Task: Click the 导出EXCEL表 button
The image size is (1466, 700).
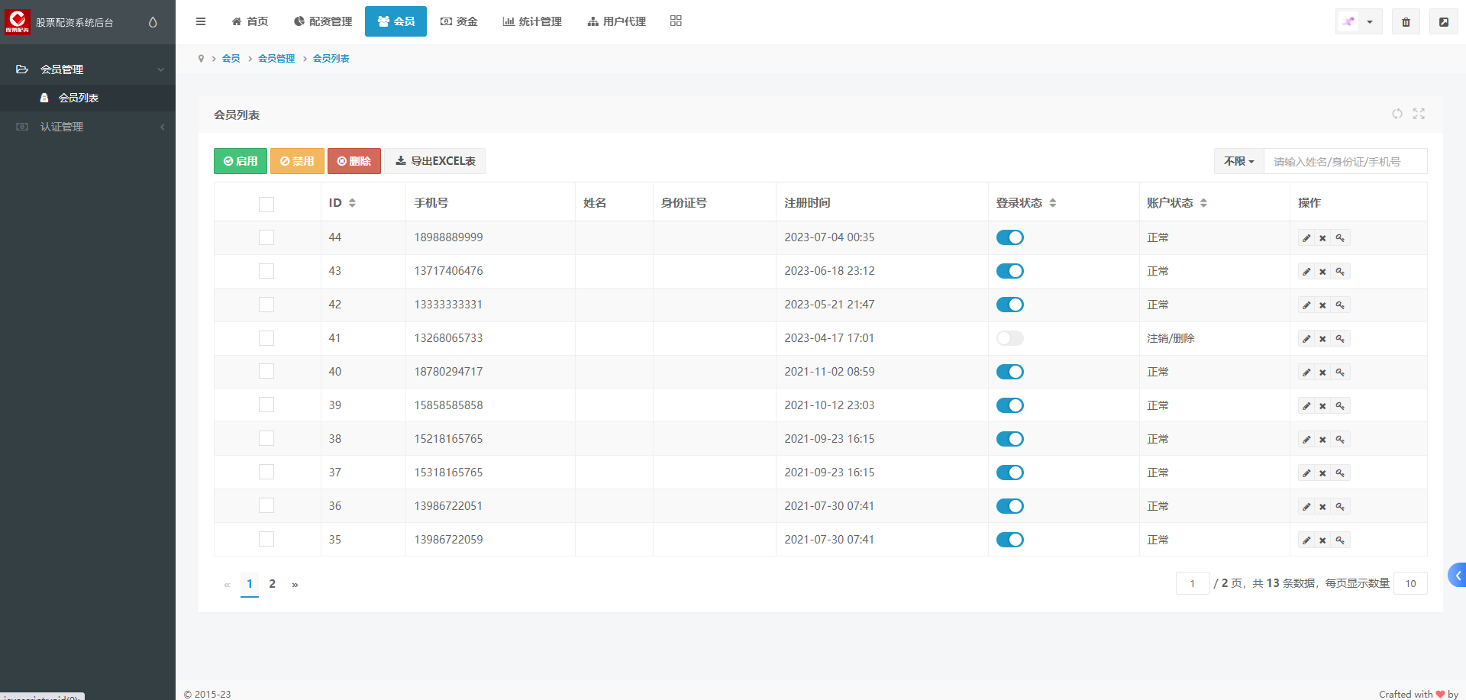Action: tap(435, 161)
